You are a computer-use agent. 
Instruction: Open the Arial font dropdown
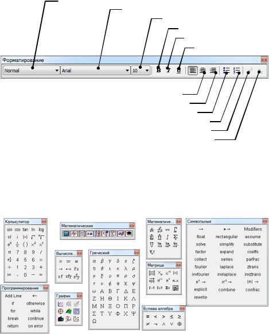coord(95,70)
